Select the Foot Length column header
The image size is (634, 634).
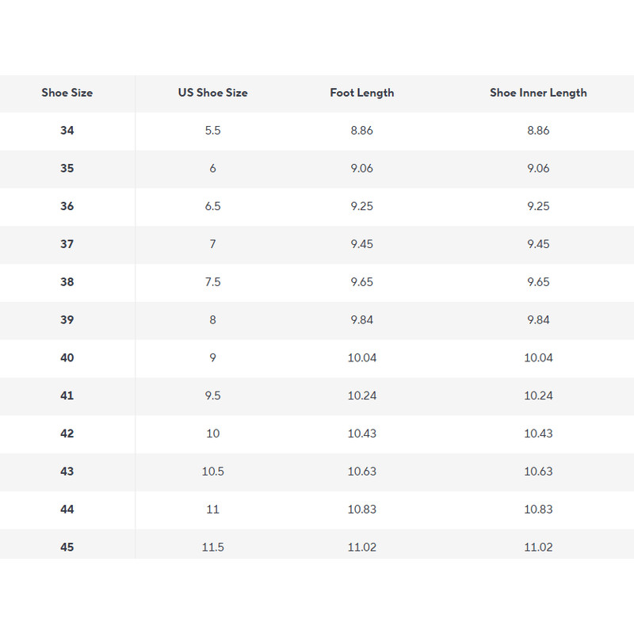(362, 93)
